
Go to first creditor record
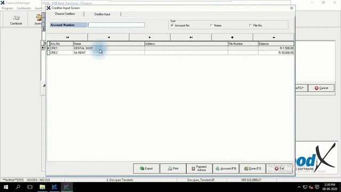click(x=67, y=37)
